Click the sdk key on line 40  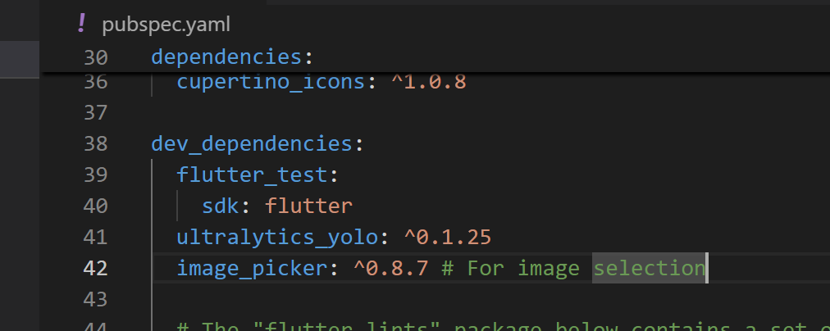[x=221, y=206]
